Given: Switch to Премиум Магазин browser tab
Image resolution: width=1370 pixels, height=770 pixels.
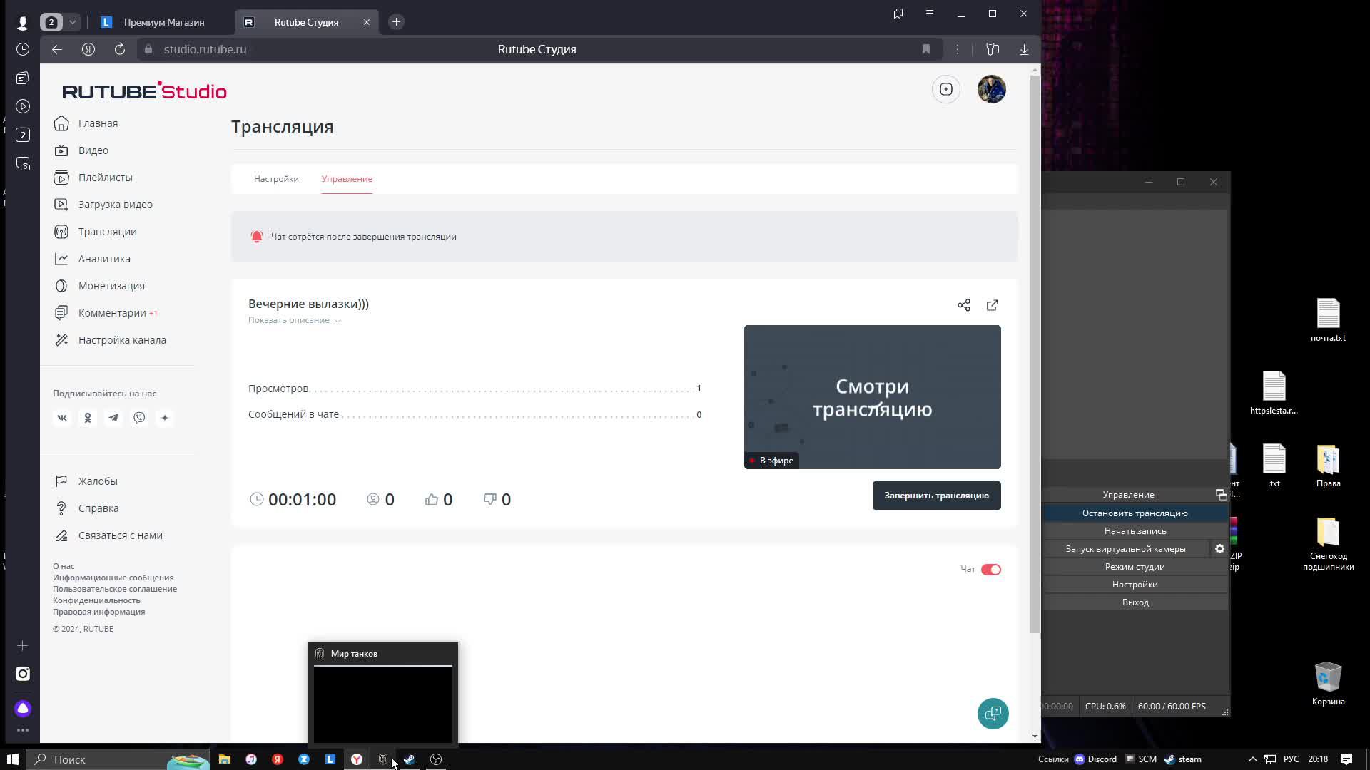Looking at the screenshot, I should point(164,22).
